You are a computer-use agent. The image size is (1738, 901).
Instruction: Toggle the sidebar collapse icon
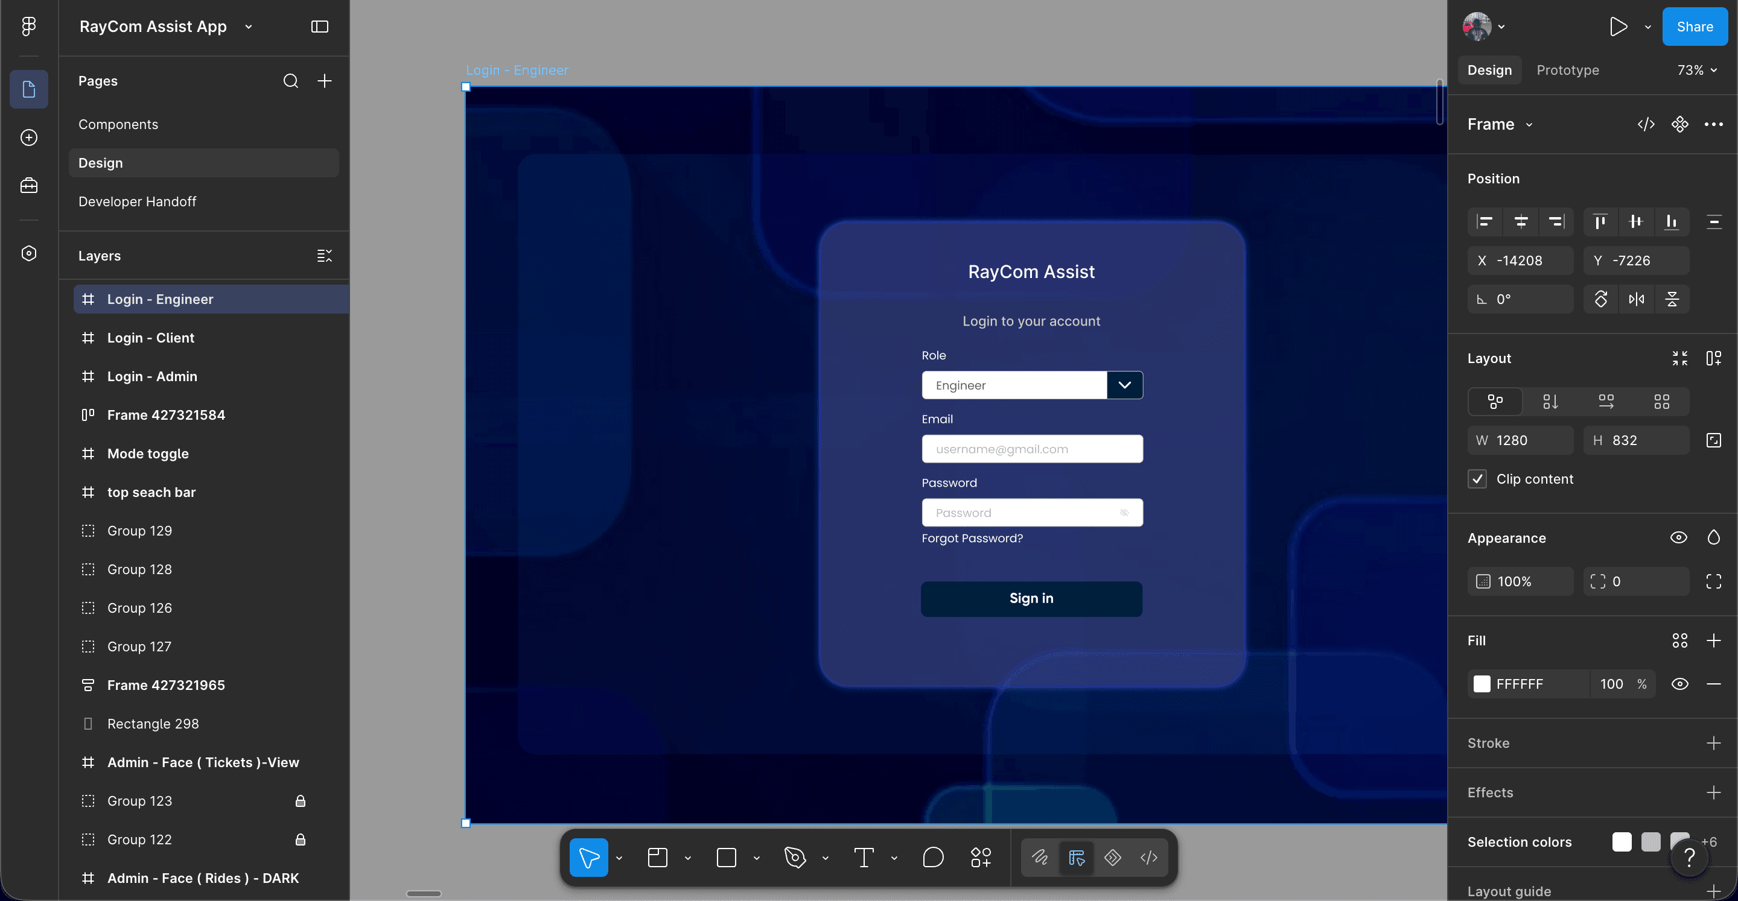tap(319, 27)
